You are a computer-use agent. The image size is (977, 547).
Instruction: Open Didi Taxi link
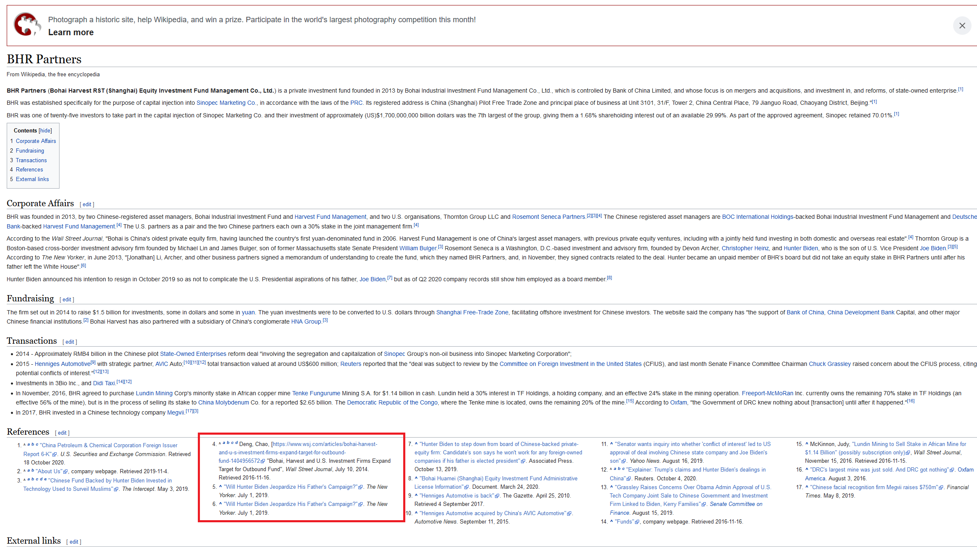[104, 384]
